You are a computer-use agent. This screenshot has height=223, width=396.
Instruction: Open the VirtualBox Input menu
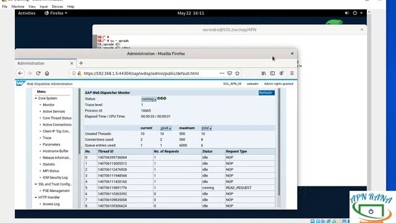pos(43,7)
